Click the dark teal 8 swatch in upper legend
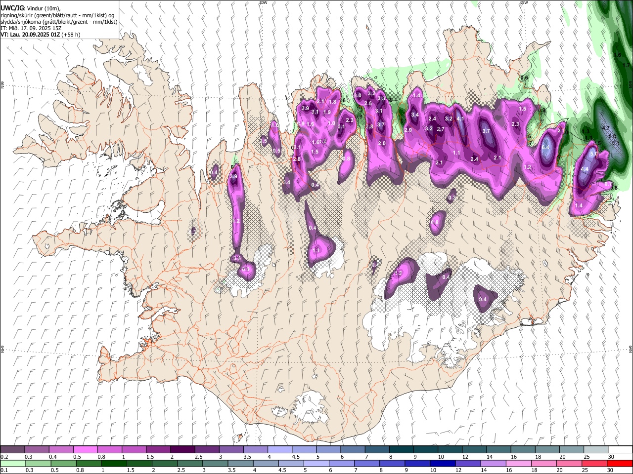 click(402, 450)
